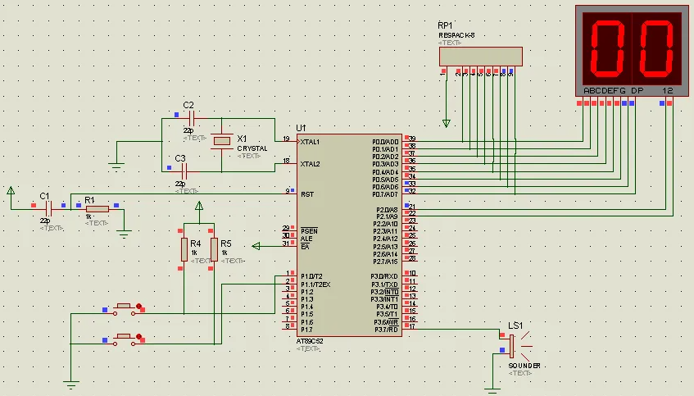Click the X1 reference label
This screenshot has height=396, width=694.
[x=242, y=139]
